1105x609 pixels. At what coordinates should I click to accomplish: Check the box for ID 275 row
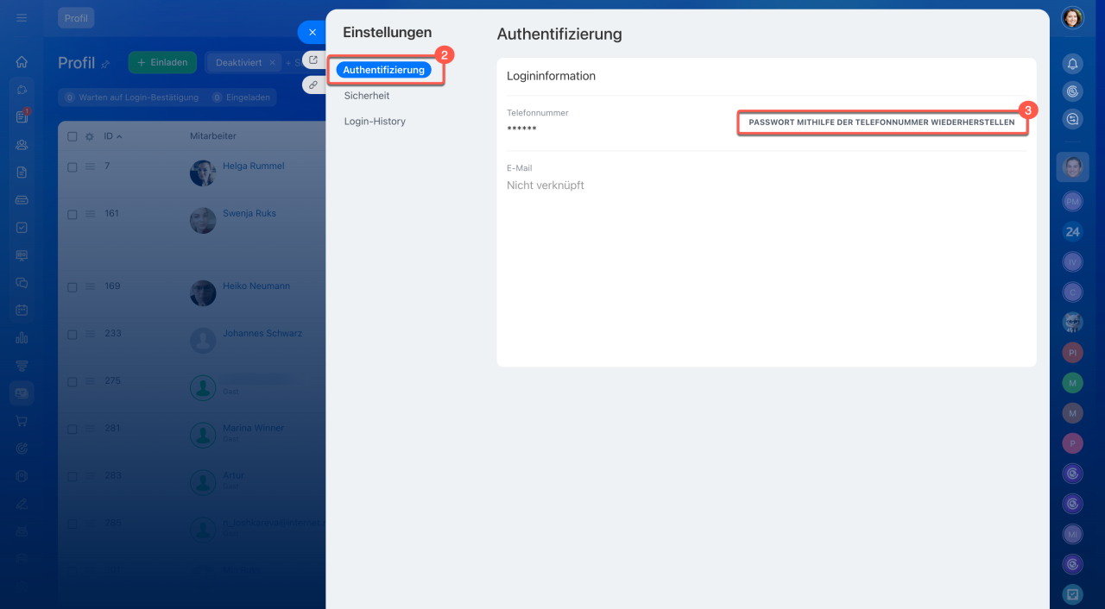pyautogui.click(x=73, y=381)
